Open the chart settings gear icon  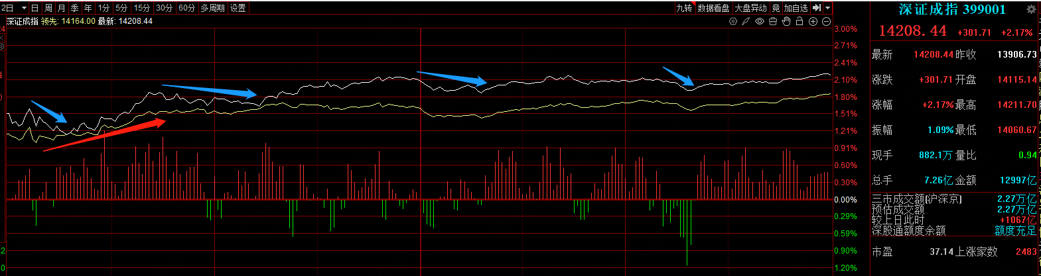coord(733,21)
